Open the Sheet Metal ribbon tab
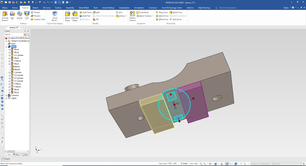 [x=84, y=7]
